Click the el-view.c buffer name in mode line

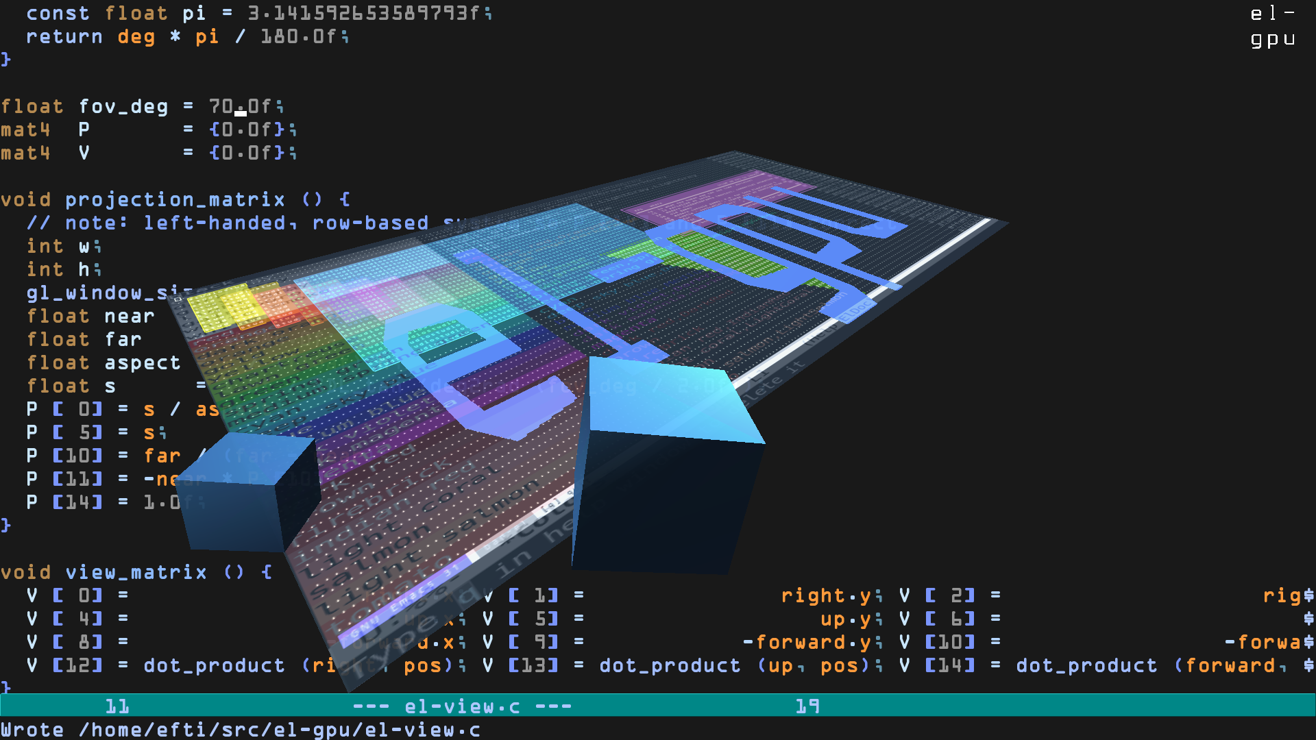coord(462,706)
